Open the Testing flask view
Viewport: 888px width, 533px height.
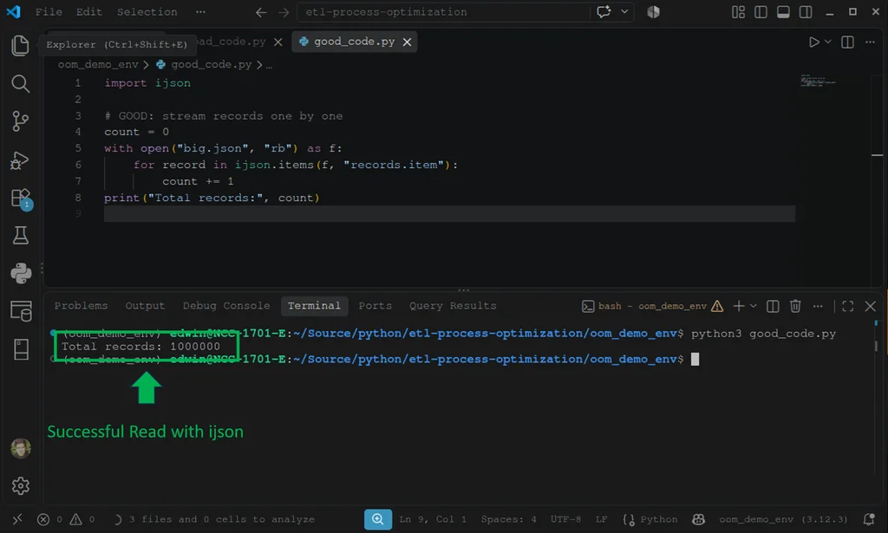tap(21, 236)
